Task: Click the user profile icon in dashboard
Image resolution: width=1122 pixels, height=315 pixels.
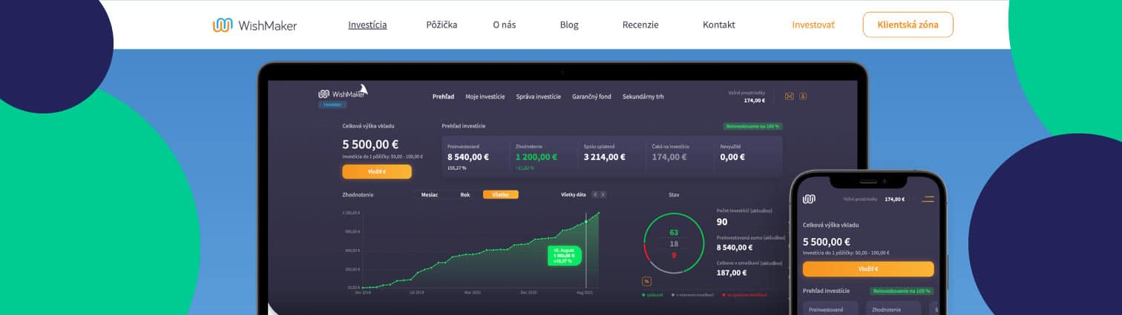Action: click(802, 96)
